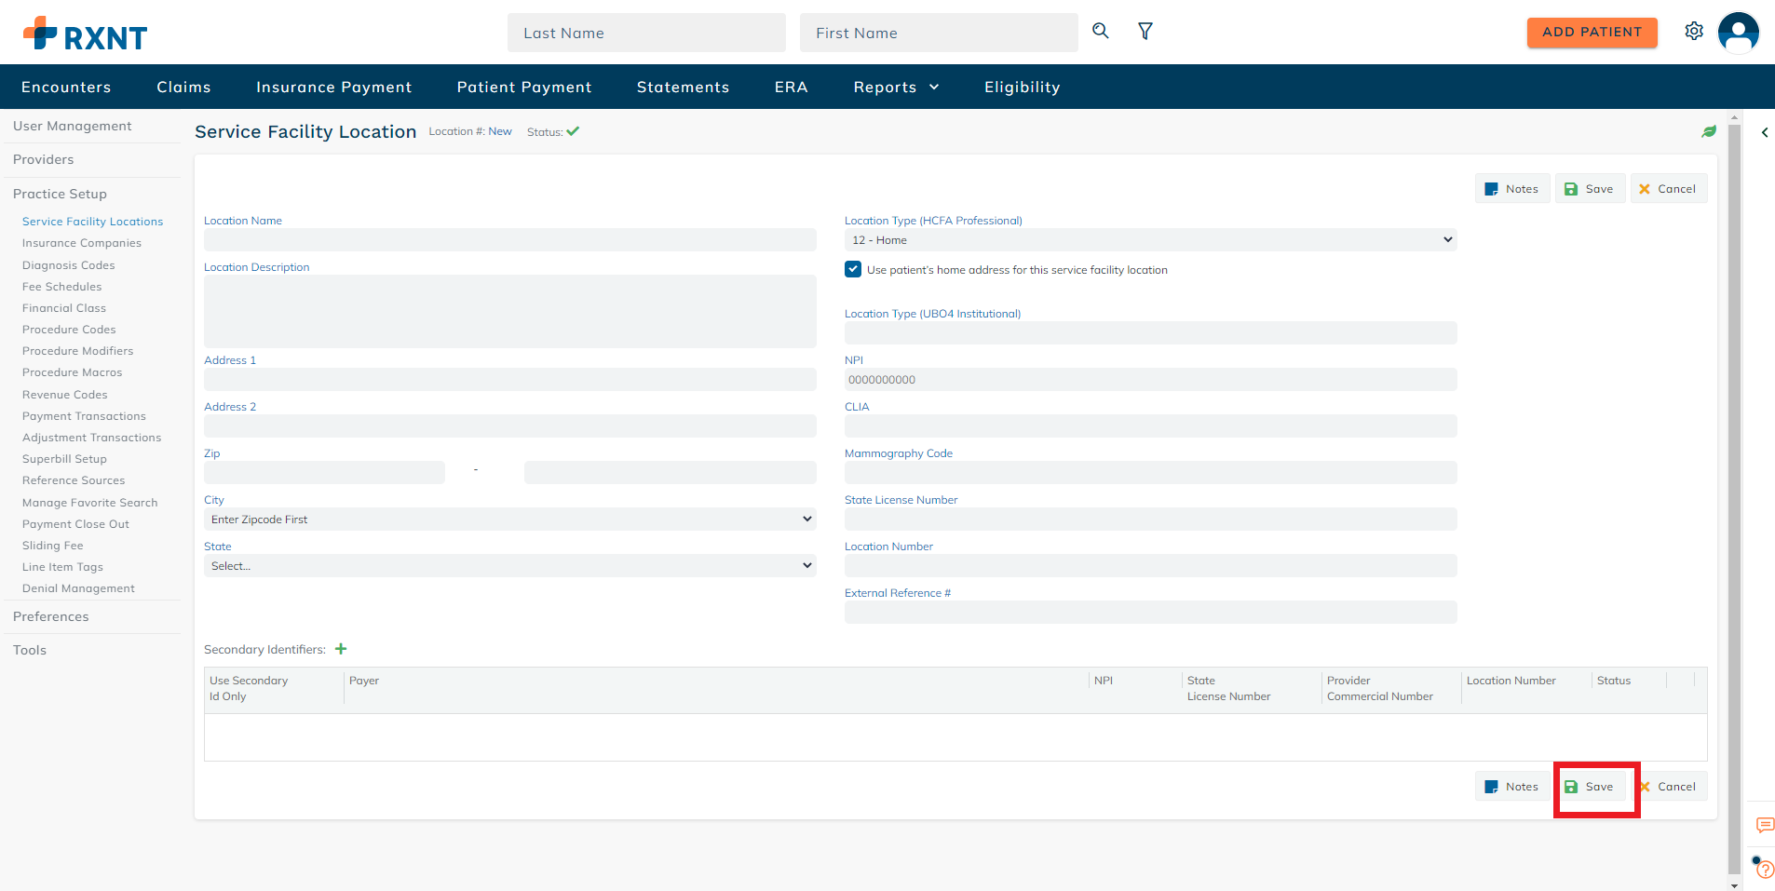
Task: Click the patient search magnifier icon
Action: point(1101,31)
